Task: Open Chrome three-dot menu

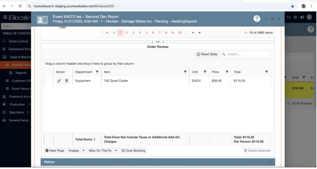Action: 311,6
